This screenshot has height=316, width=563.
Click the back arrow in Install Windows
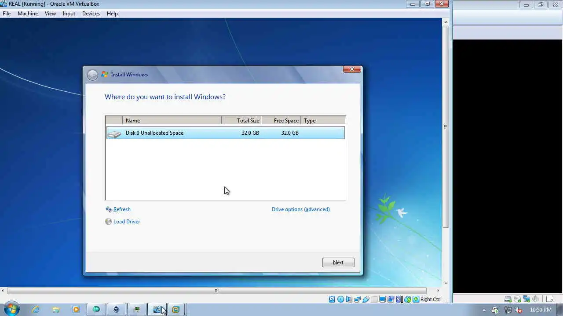click(x=92, y=75)
